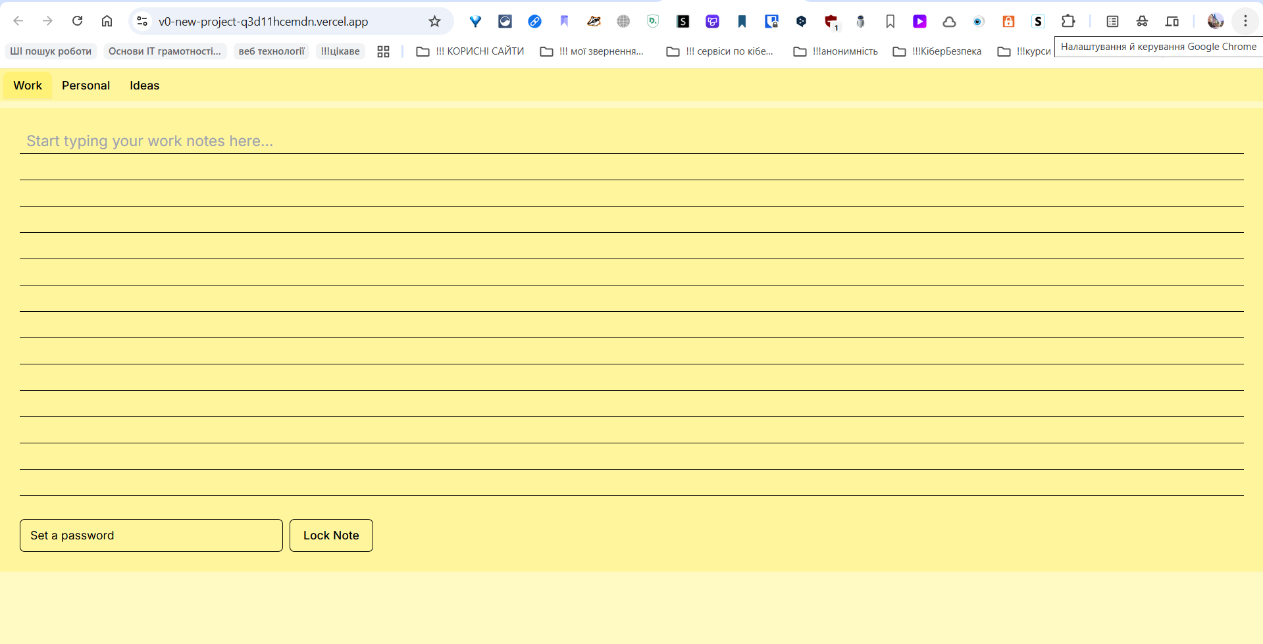Open the reading list side panel icon
Viewport: 1263px width, 644px height.
click(x=1112, y=22)
